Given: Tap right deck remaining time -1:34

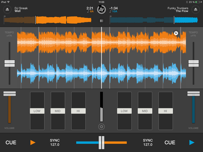Looking at the screenshot, I should point(114,8).
